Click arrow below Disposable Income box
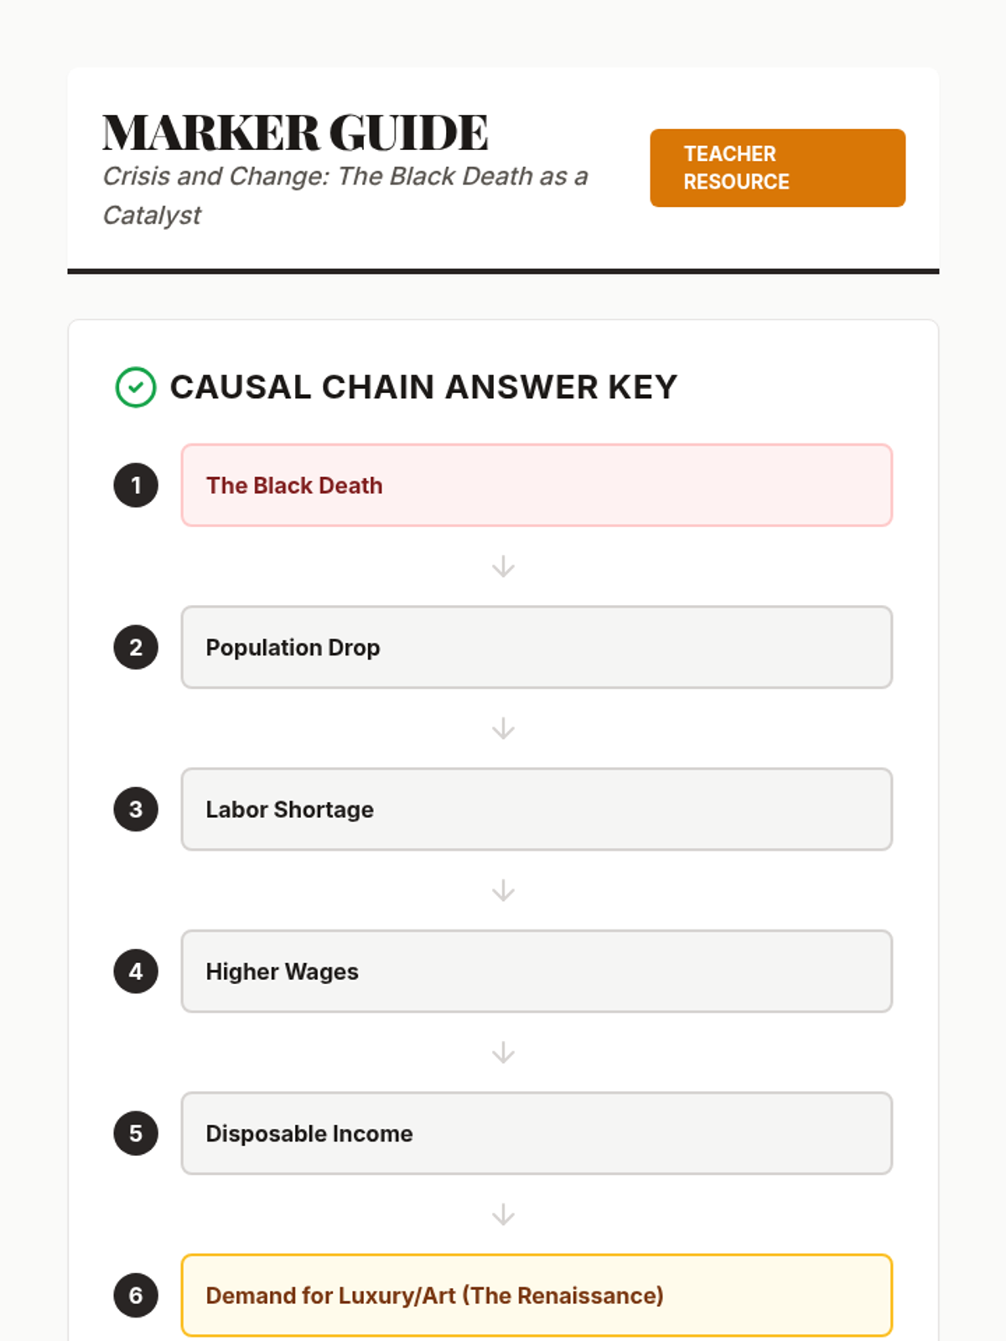 503,1214
